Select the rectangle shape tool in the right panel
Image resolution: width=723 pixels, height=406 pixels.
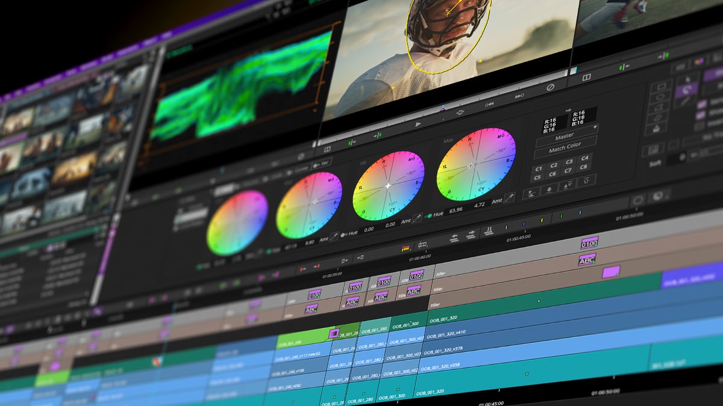click(x=660, y=87)
